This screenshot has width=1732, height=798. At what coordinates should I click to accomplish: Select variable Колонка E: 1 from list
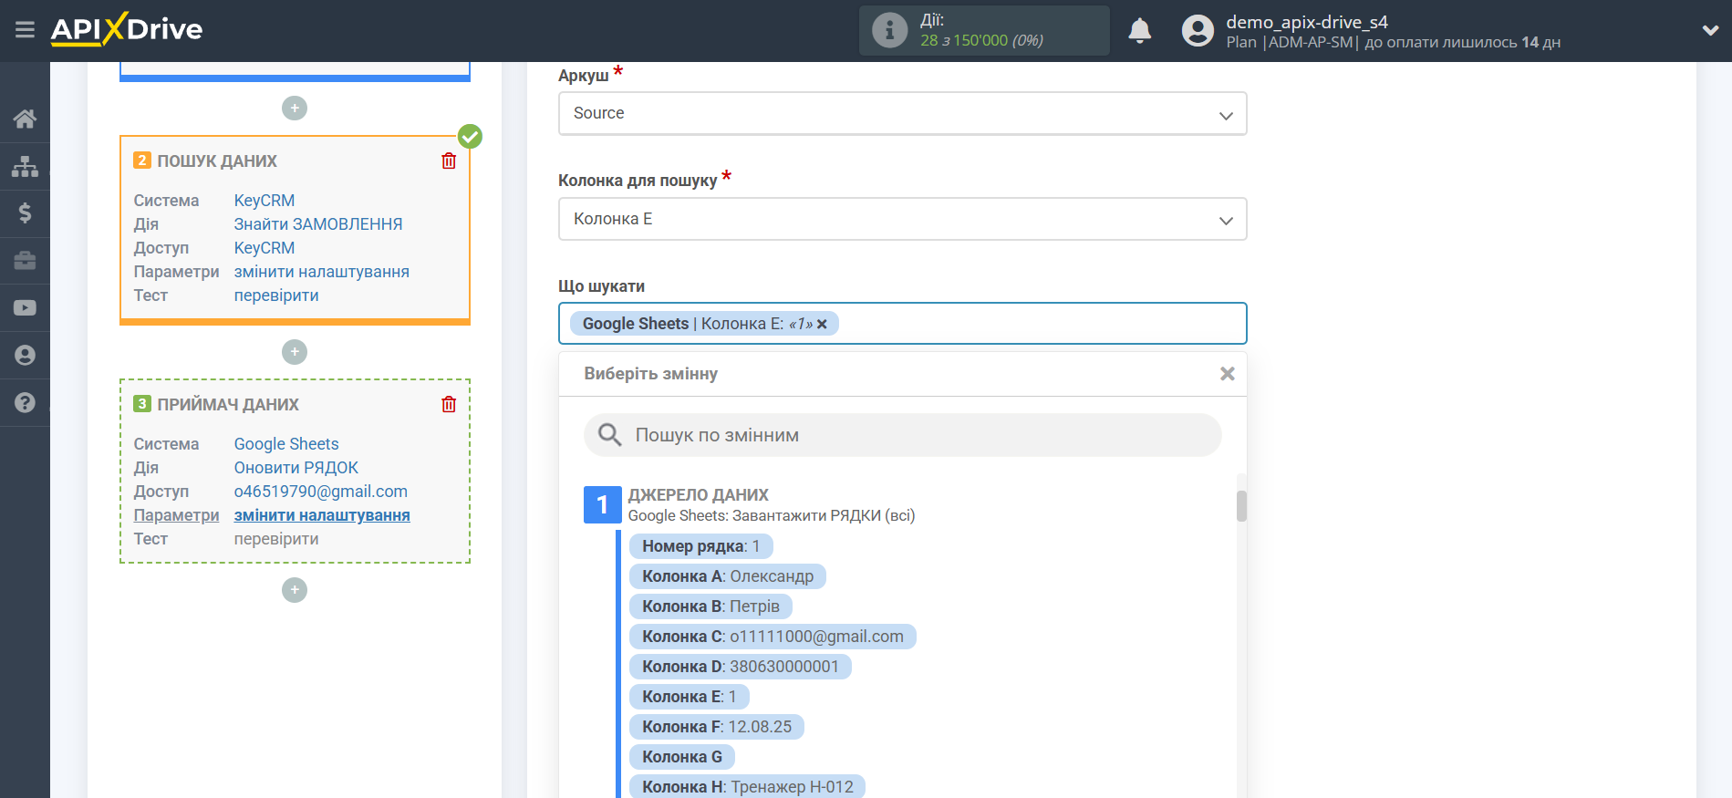point(689,697)
